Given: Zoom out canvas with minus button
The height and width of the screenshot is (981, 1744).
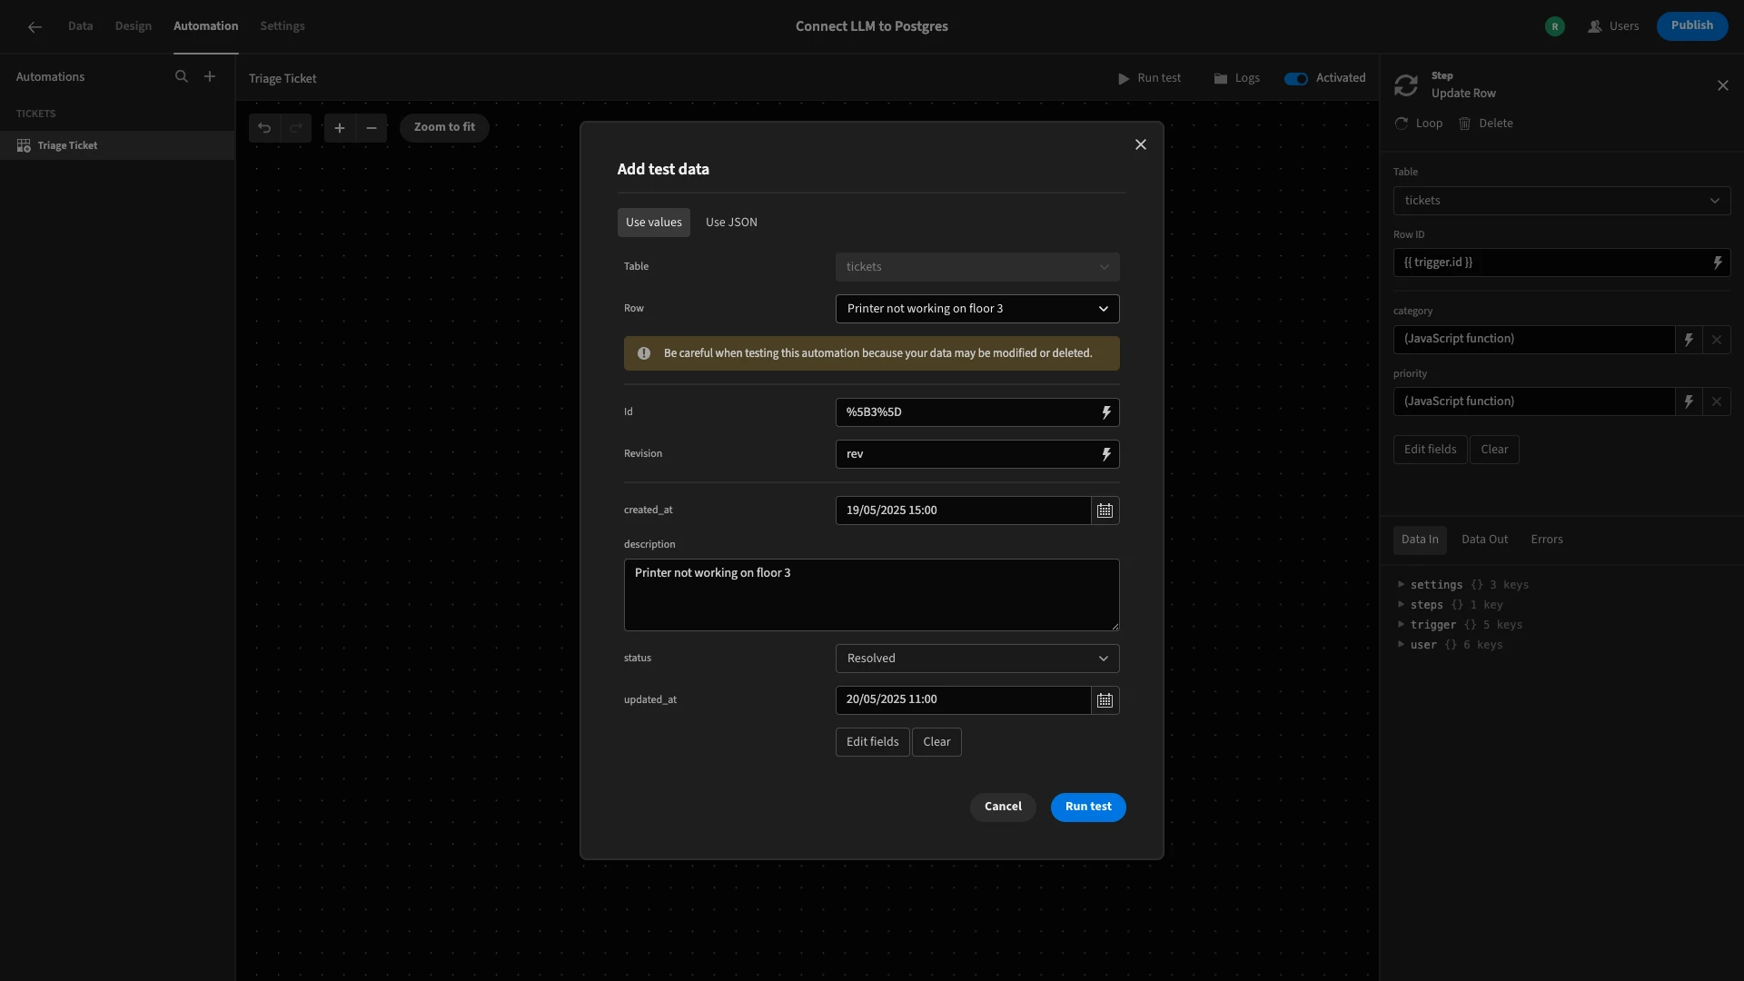Looking at the screenshot, I should (372, 128).
